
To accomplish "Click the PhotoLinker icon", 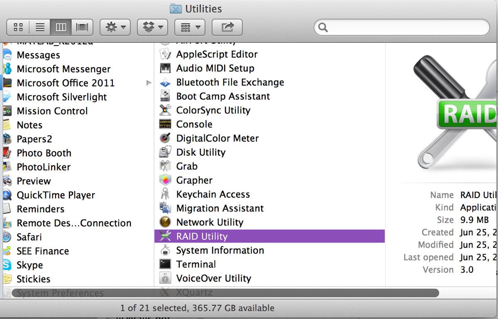I will [x=7, y=167].
